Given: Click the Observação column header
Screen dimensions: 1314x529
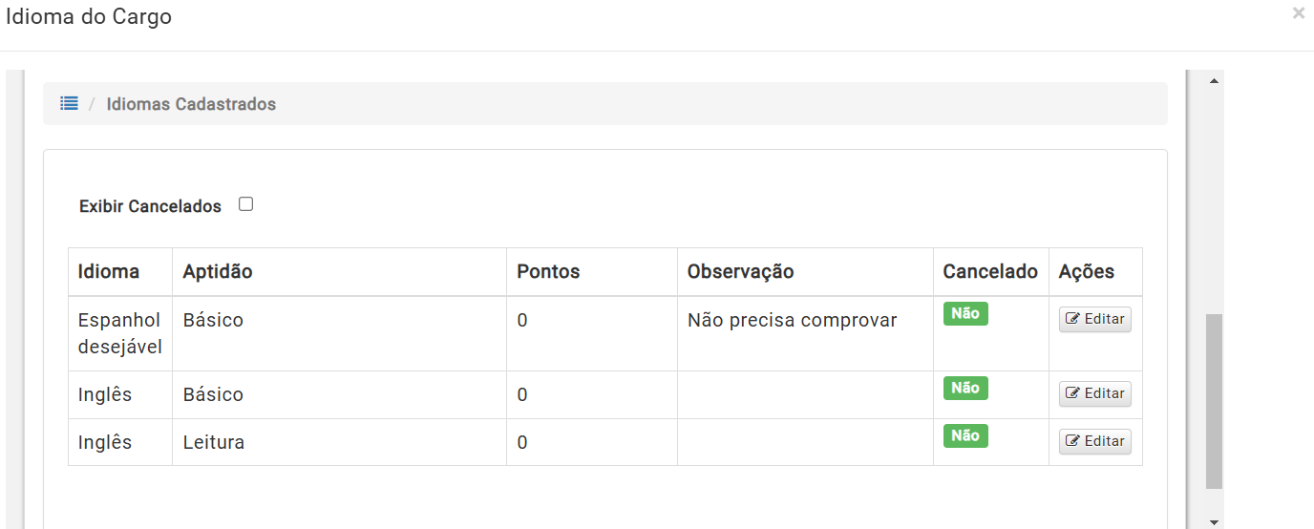Looking at the screenshot, I should 741,271.
